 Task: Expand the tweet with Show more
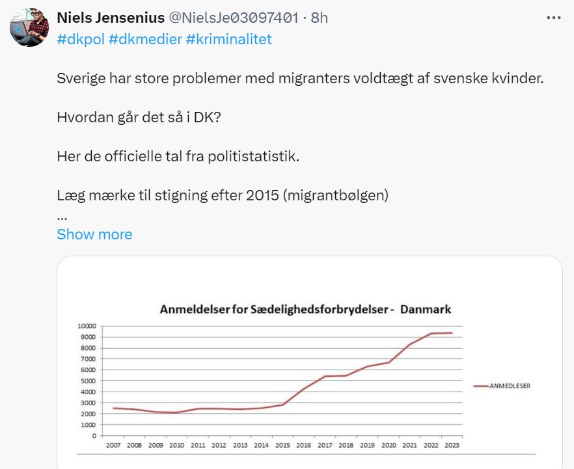click(x=94, y=234)
